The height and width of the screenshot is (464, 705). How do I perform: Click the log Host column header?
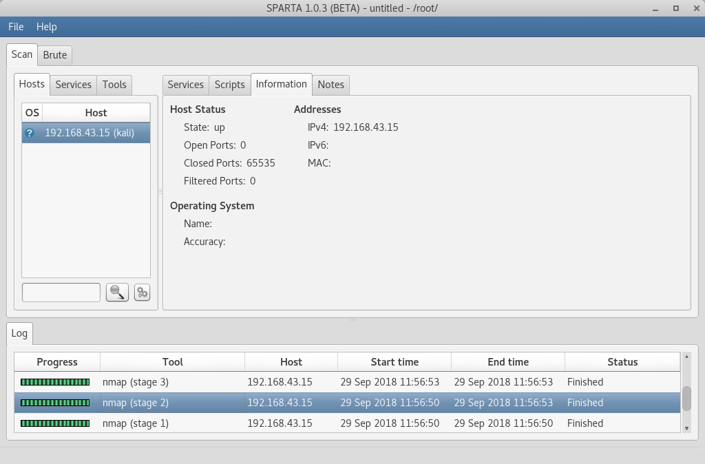click(291, 362)
